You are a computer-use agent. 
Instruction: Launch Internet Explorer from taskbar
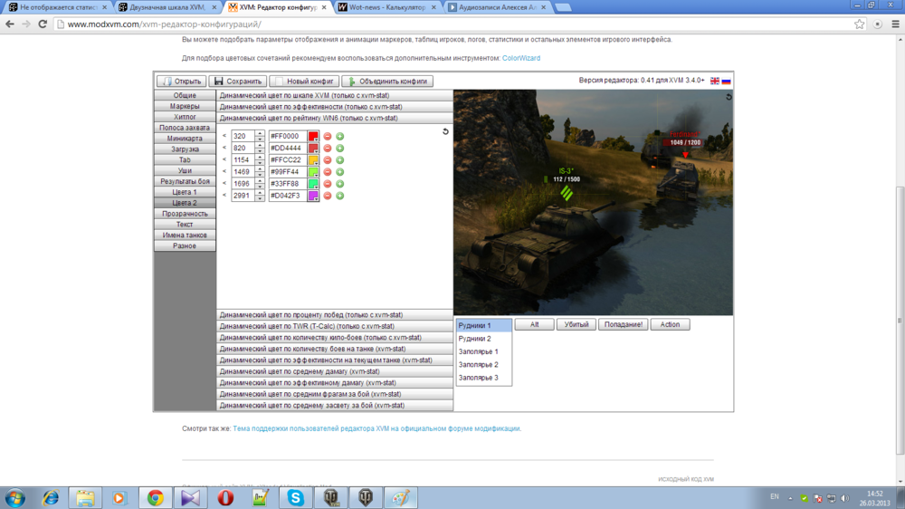click(50, 497)
